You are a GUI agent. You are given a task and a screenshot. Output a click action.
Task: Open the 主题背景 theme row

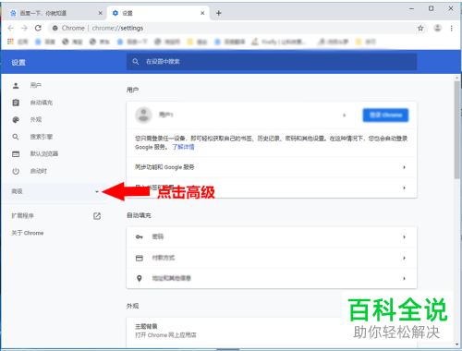pyautogui.click(x=272, y=331)
